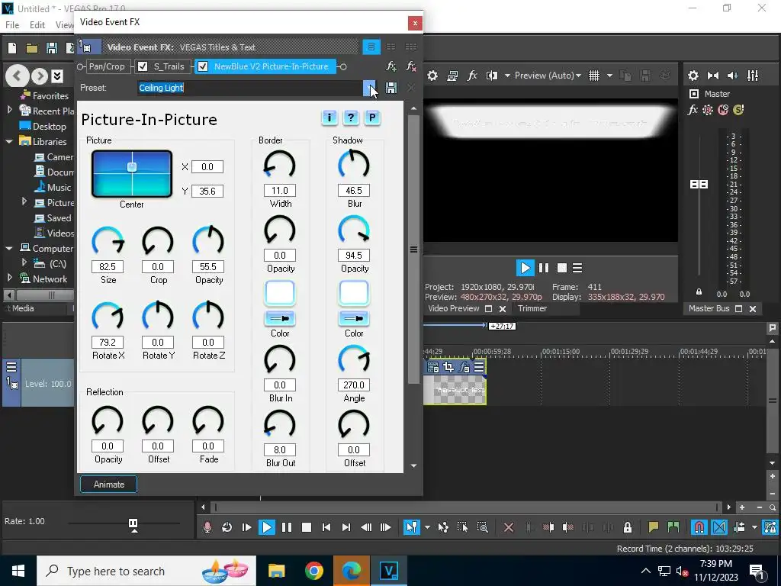Open the dropdown arrow beside the overlays grid

(609, 76)
